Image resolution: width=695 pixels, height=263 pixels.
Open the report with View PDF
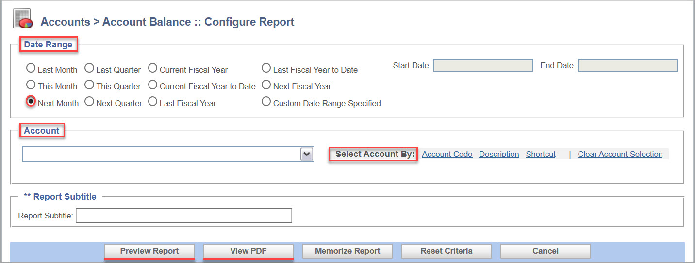tap(248, 251)
